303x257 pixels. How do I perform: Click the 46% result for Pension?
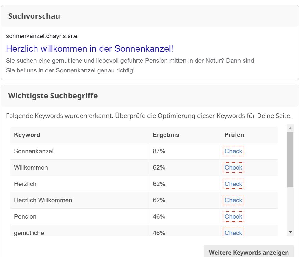point(159,217)
